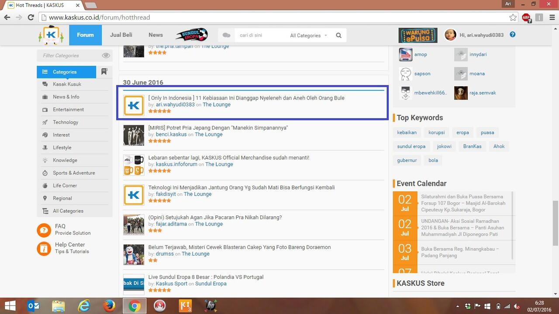Image resolution: width=559 pixels, height=314 pixels.
Task: Click the jokowi keyword tag
Action: 444,147
